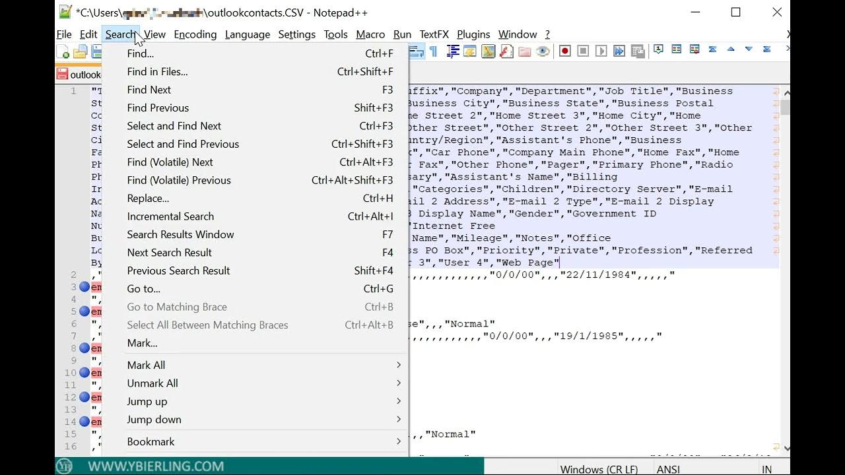Click the blue Jump to First icon

[712, 49]
